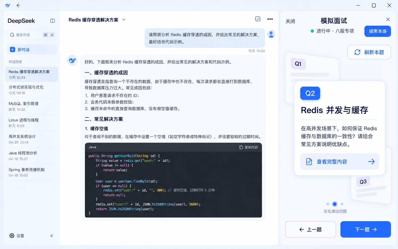The height and width of the screenshot is (249, 398).
Task: Click the 进行中 · 八股专项 status text
Action: 335,31
